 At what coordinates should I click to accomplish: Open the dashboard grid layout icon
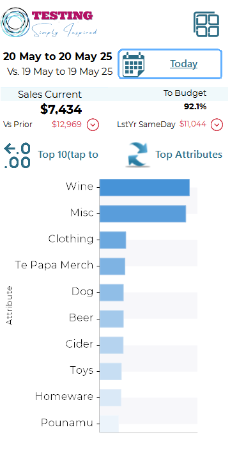(x=206, y=24)
